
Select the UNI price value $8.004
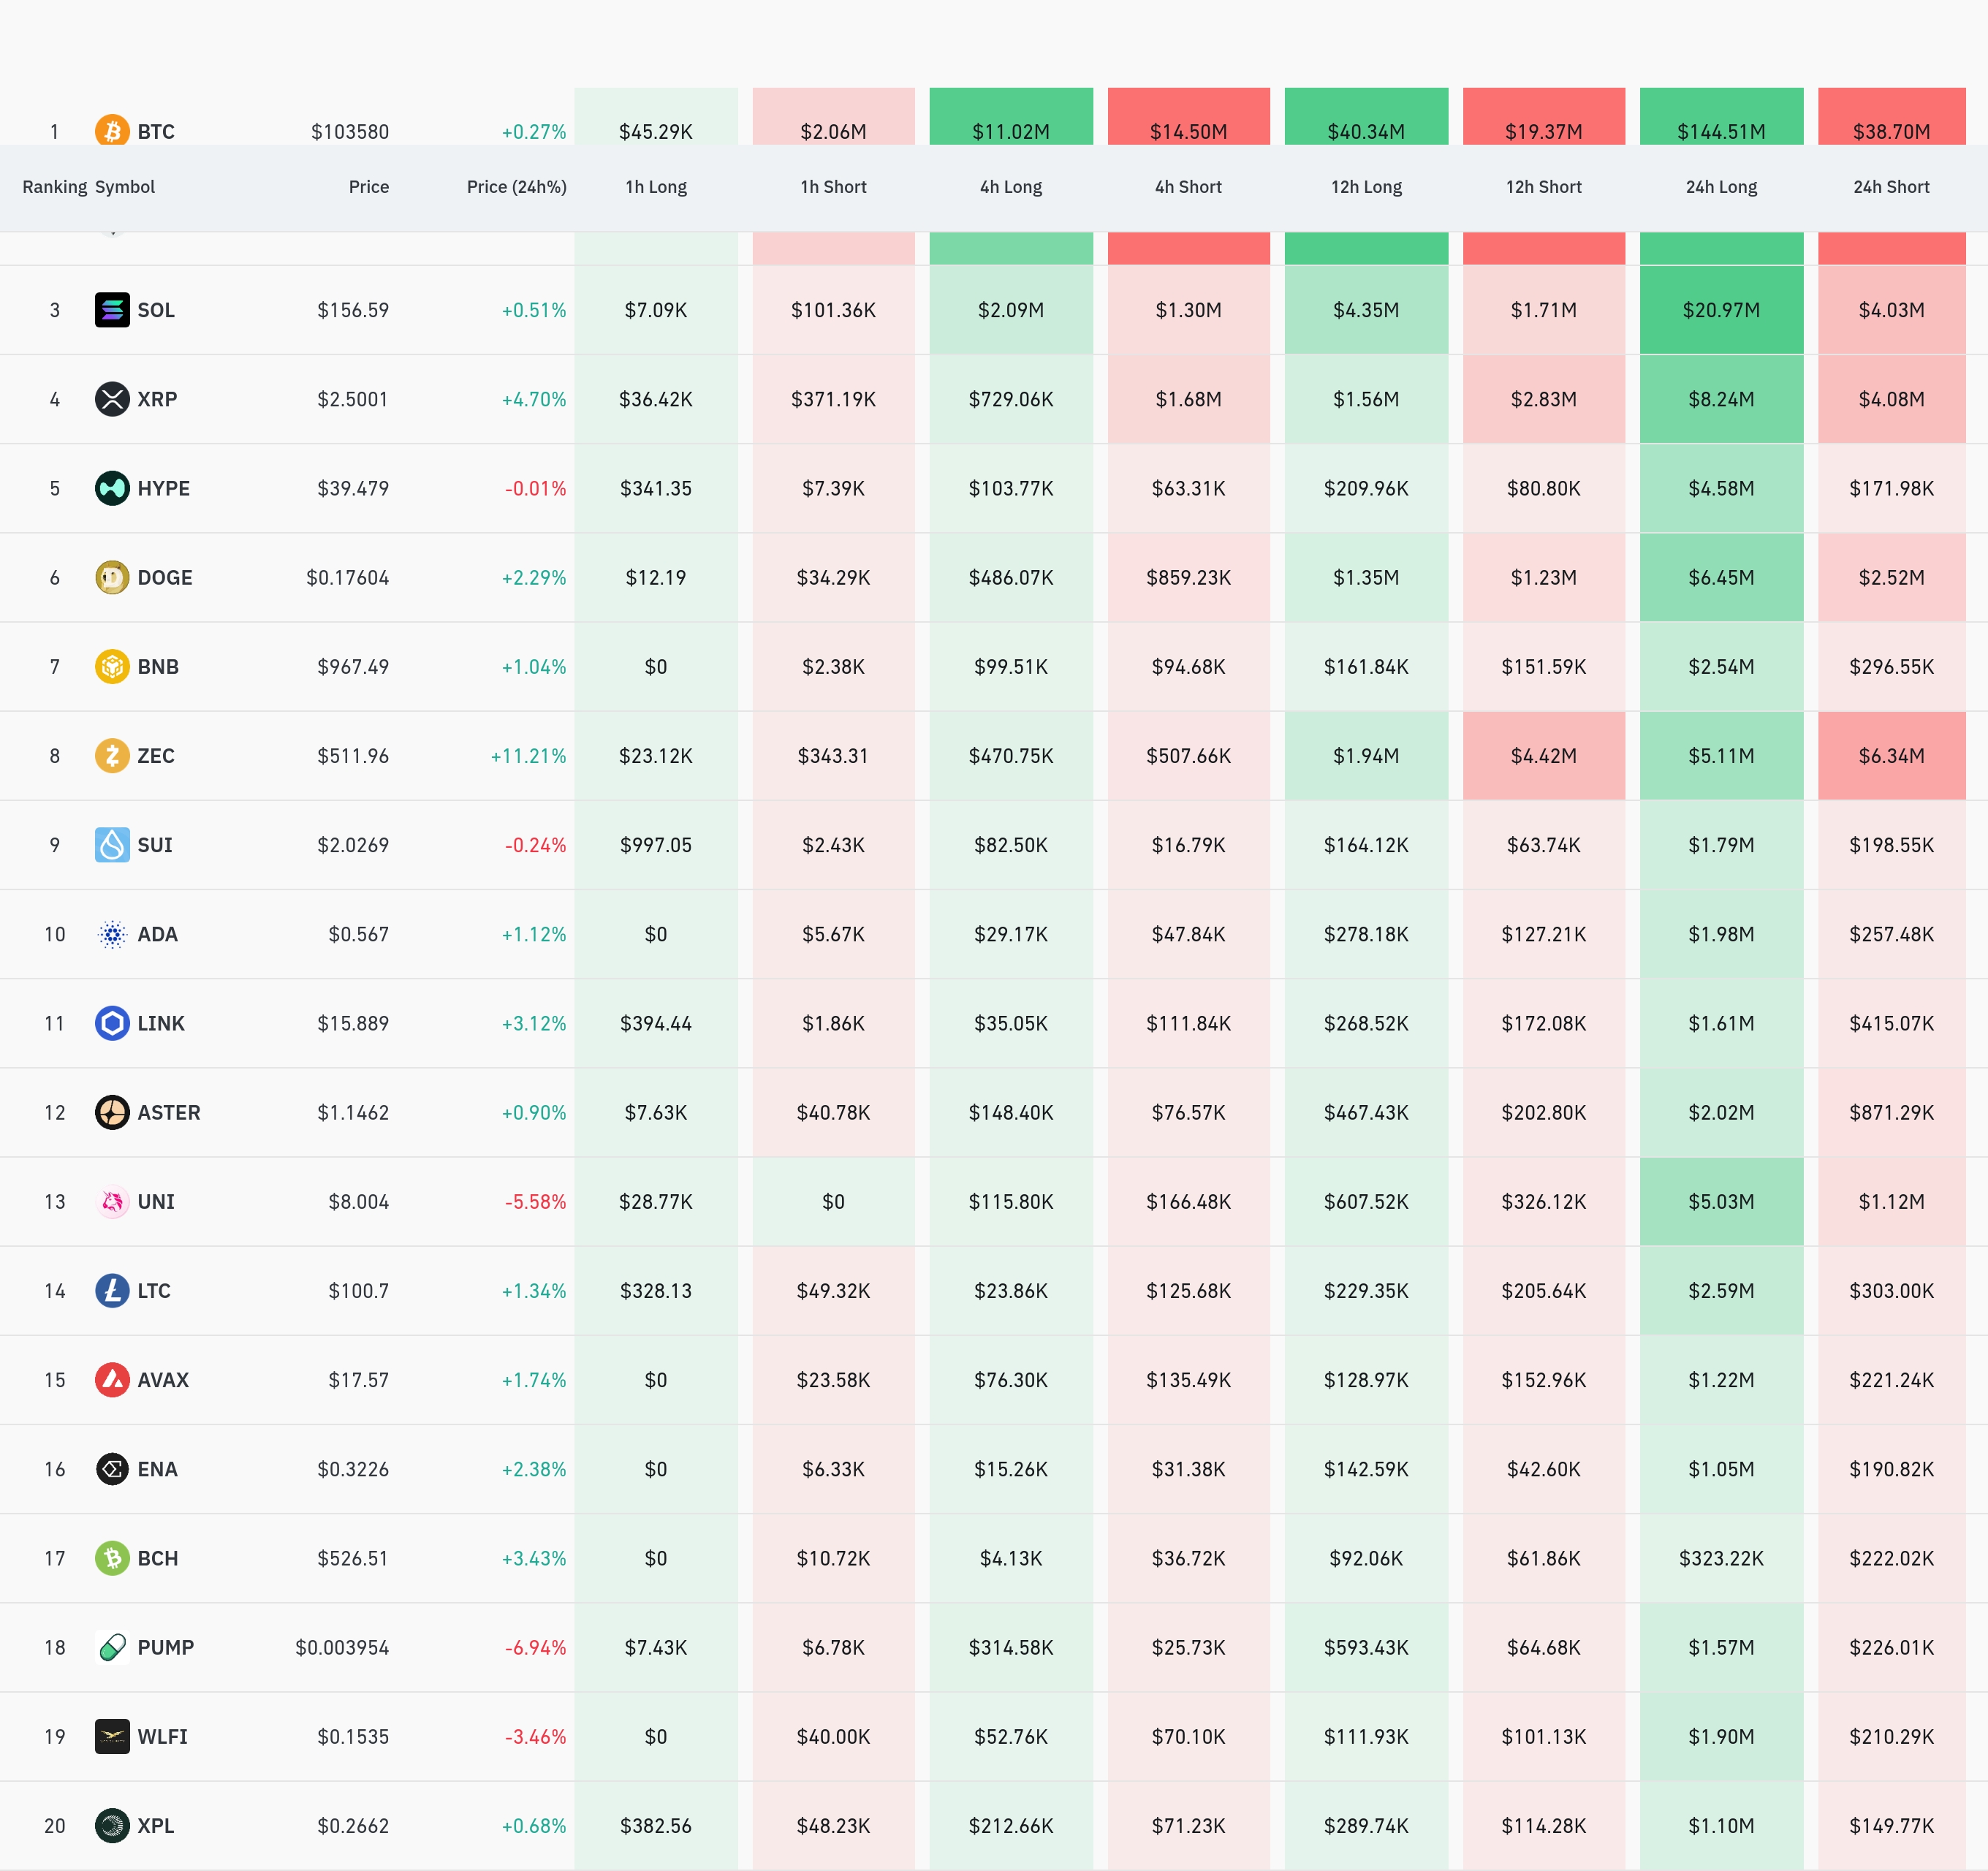[x=358, y=1201]
